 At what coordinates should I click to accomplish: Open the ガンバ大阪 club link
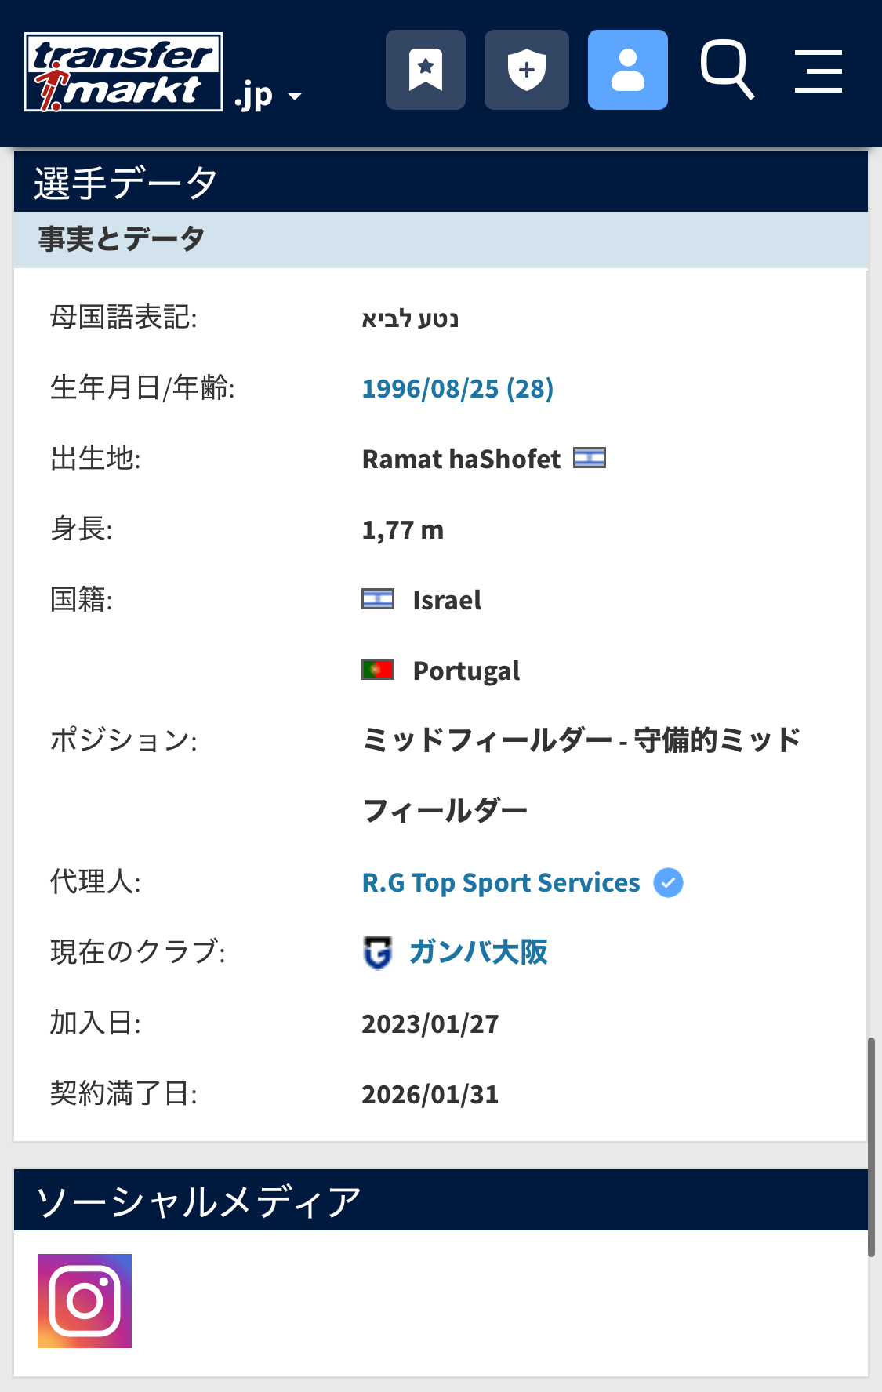point(478,953)
